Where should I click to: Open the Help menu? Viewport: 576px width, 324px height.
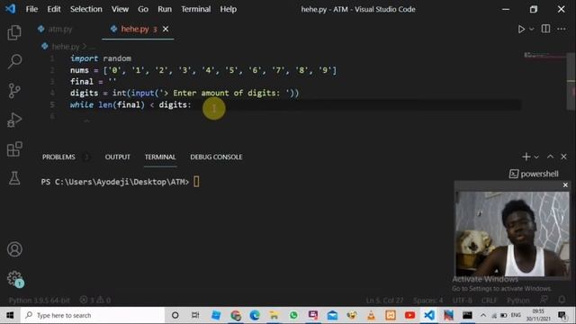(228, 9)
